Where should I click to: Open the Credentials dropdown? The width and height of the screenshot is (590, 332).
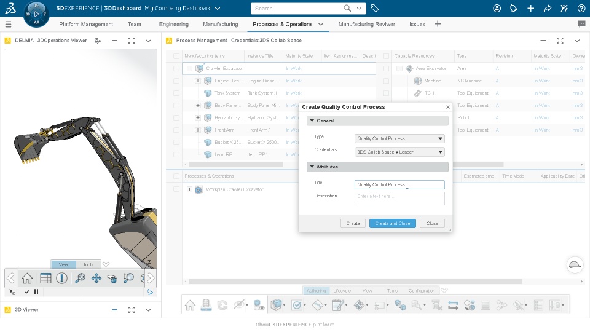tap(399, 152)
